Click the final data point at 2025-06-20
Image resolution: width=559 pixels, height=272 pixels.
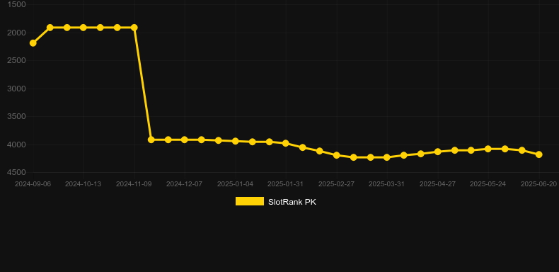[x=539, y=154]
